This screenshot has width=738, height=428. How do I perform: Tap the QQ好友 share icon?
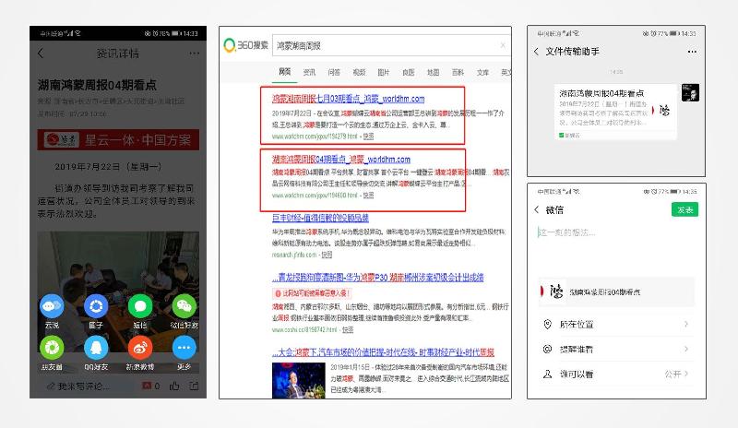[95, 348]
